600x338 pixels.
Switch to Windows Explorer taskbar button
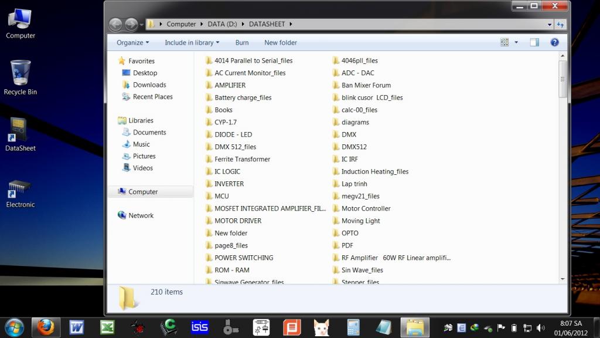[x=415, y=327]
